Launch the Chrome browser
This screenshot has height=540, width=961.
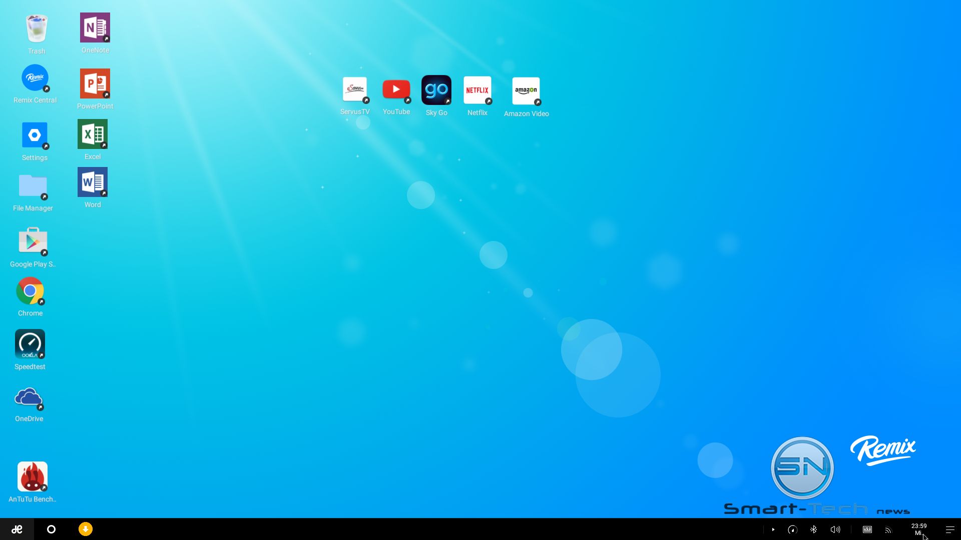pyautogui.click(x=30, y=291)
